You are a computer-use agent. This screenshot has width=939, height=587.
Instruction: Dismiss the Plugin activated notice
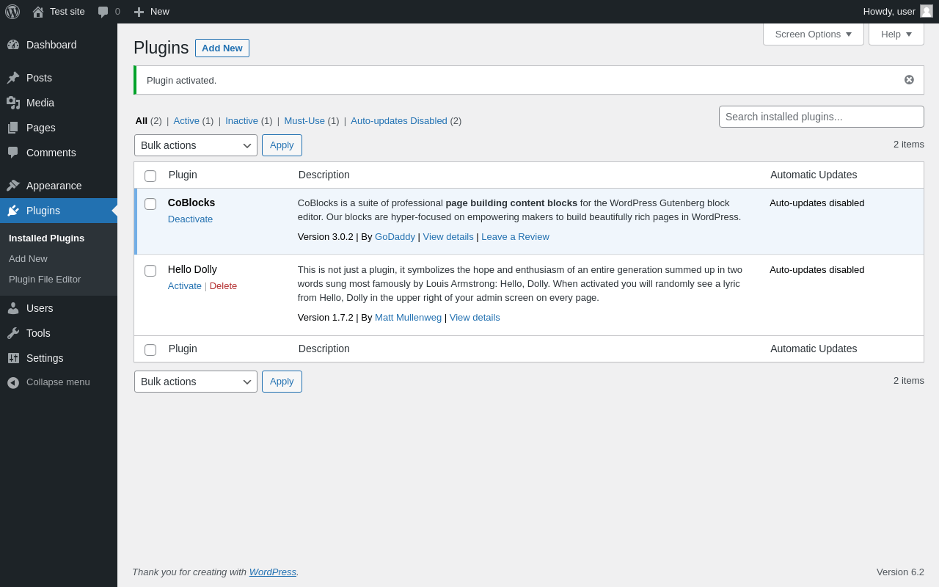click(909, 80)
